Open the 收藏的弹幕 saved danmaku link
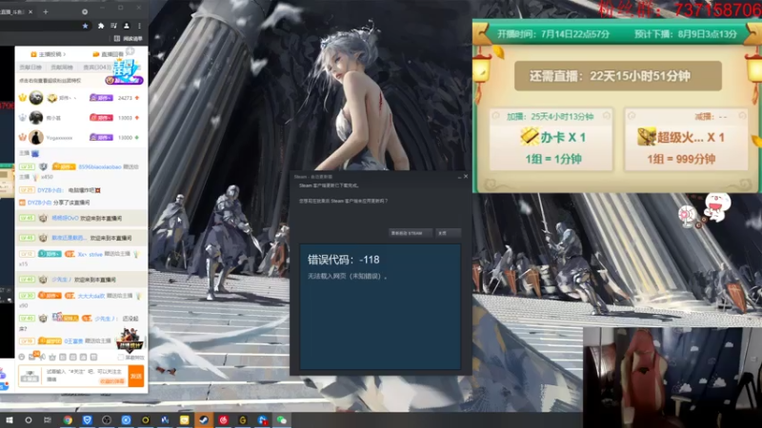Image resolution: width=762 pixels, height=428 pixels. coord(112,381)
